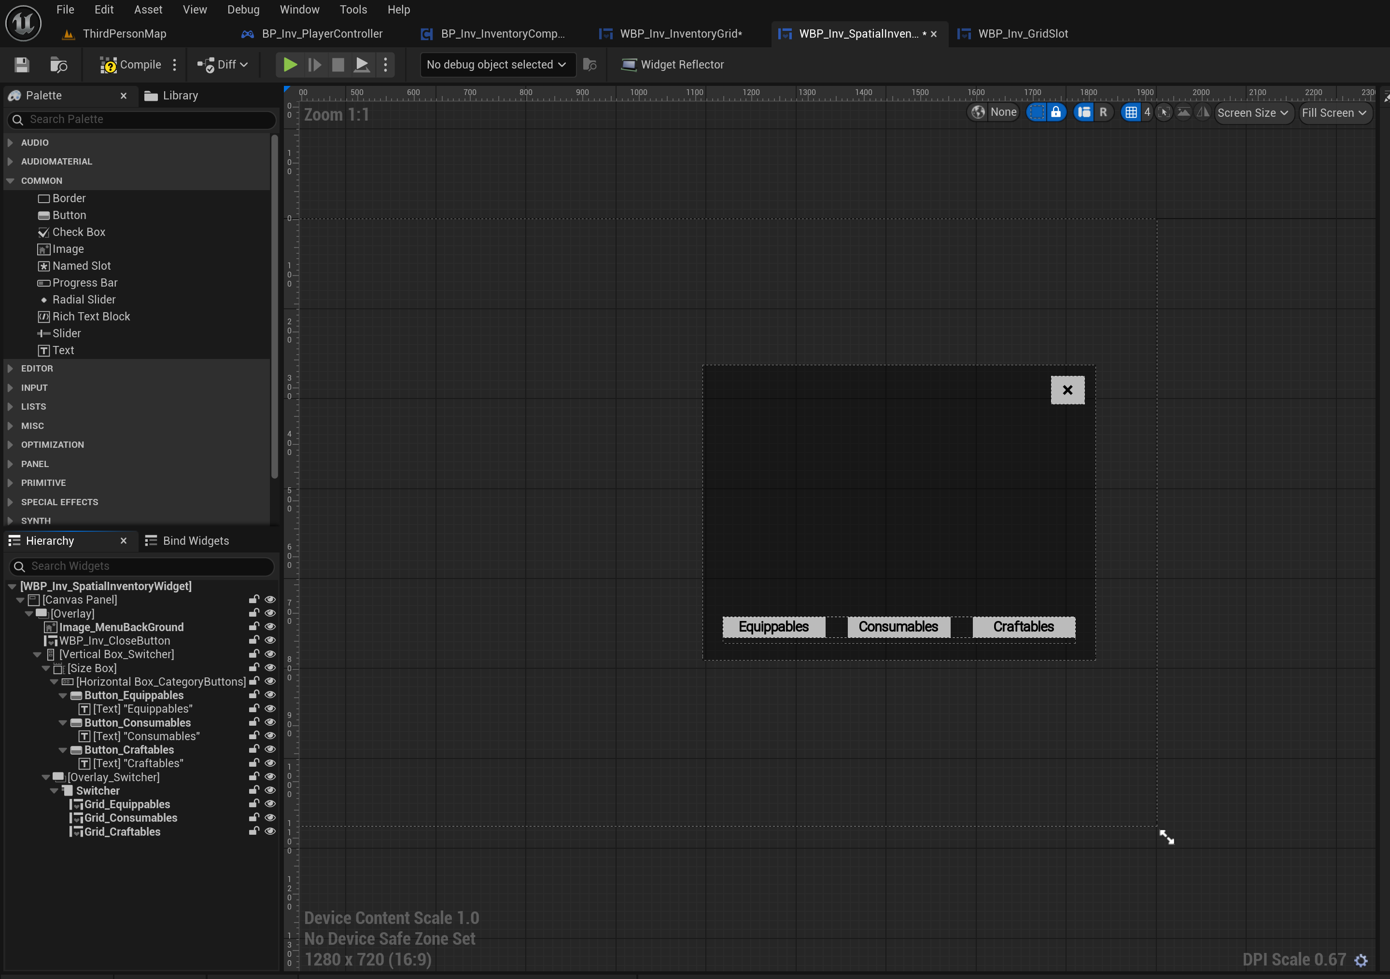
Task: Open the Screen Size dropdown
Action: click(1252, 113)
